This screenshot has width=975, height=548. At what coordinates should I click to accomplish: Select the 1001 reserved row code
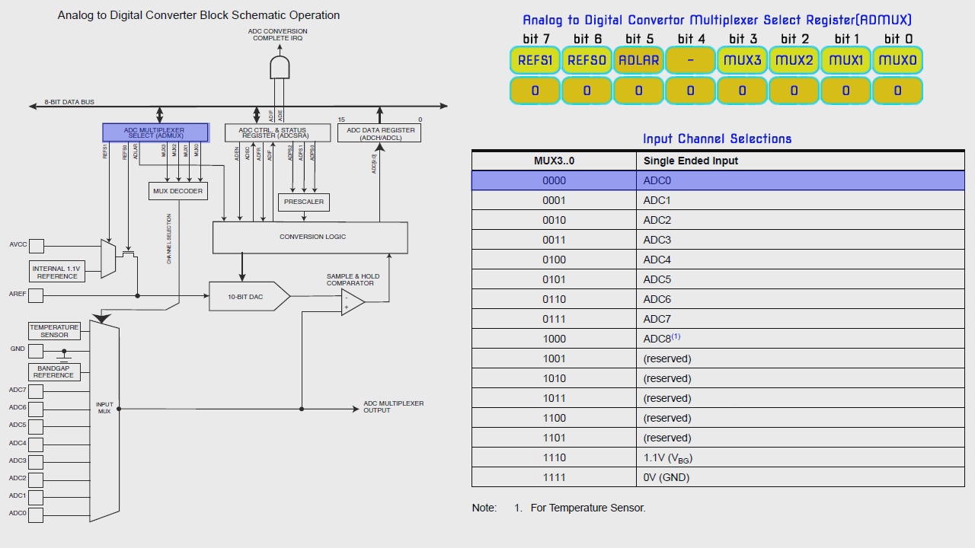click(554, 358)
